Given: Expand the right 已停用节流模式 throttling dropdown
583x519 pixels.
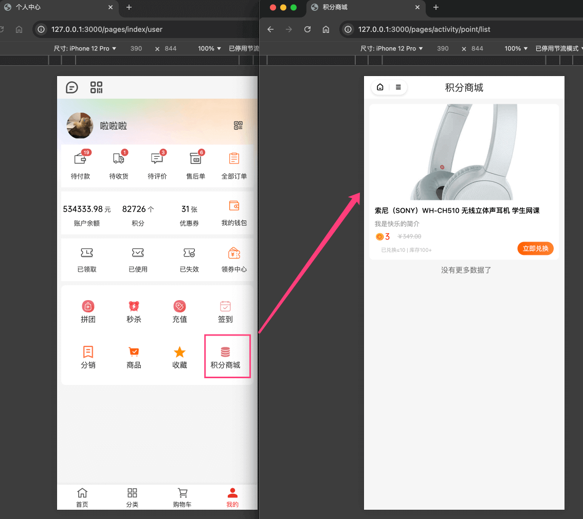Looking at the screenshot, I should coord(558,48).
